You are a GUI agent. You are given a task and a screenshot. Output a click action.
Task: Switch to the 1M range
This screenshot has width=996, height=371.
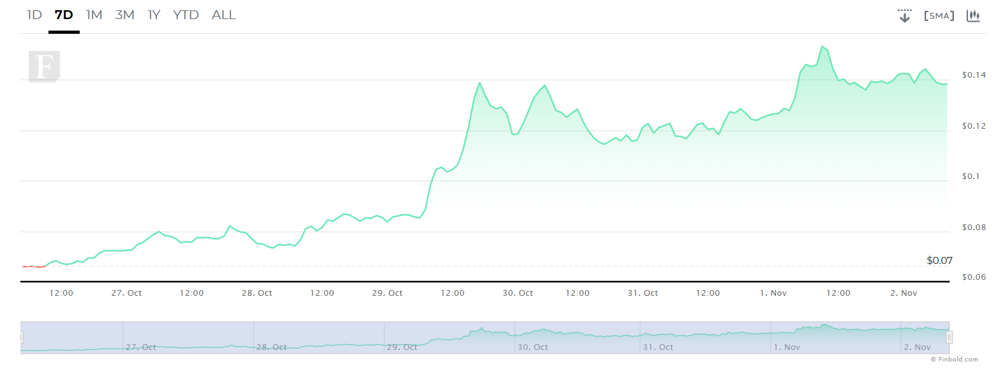(x=94, y=15)
